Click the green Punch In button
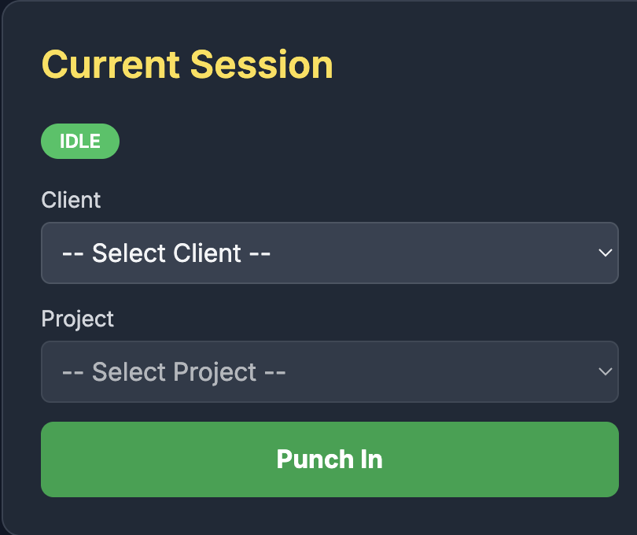637x535 pixels. pos(330,459)
